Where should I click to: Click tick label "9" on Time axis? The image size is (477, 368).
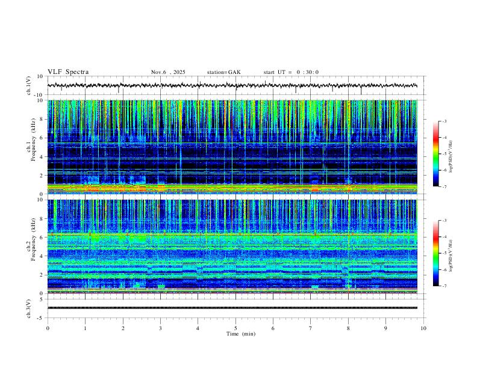pos(385,328)
